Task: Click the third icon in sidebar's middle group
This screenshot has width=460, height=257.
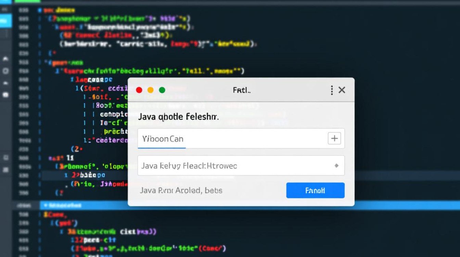Action: 5,83
